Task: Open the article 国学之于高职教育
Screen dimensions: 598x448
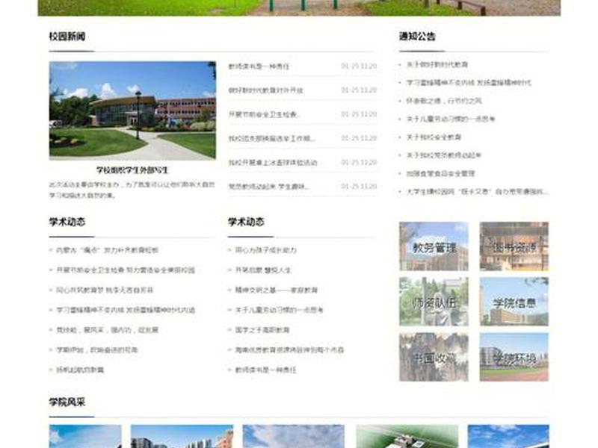Action: click(x=262, y=330)
